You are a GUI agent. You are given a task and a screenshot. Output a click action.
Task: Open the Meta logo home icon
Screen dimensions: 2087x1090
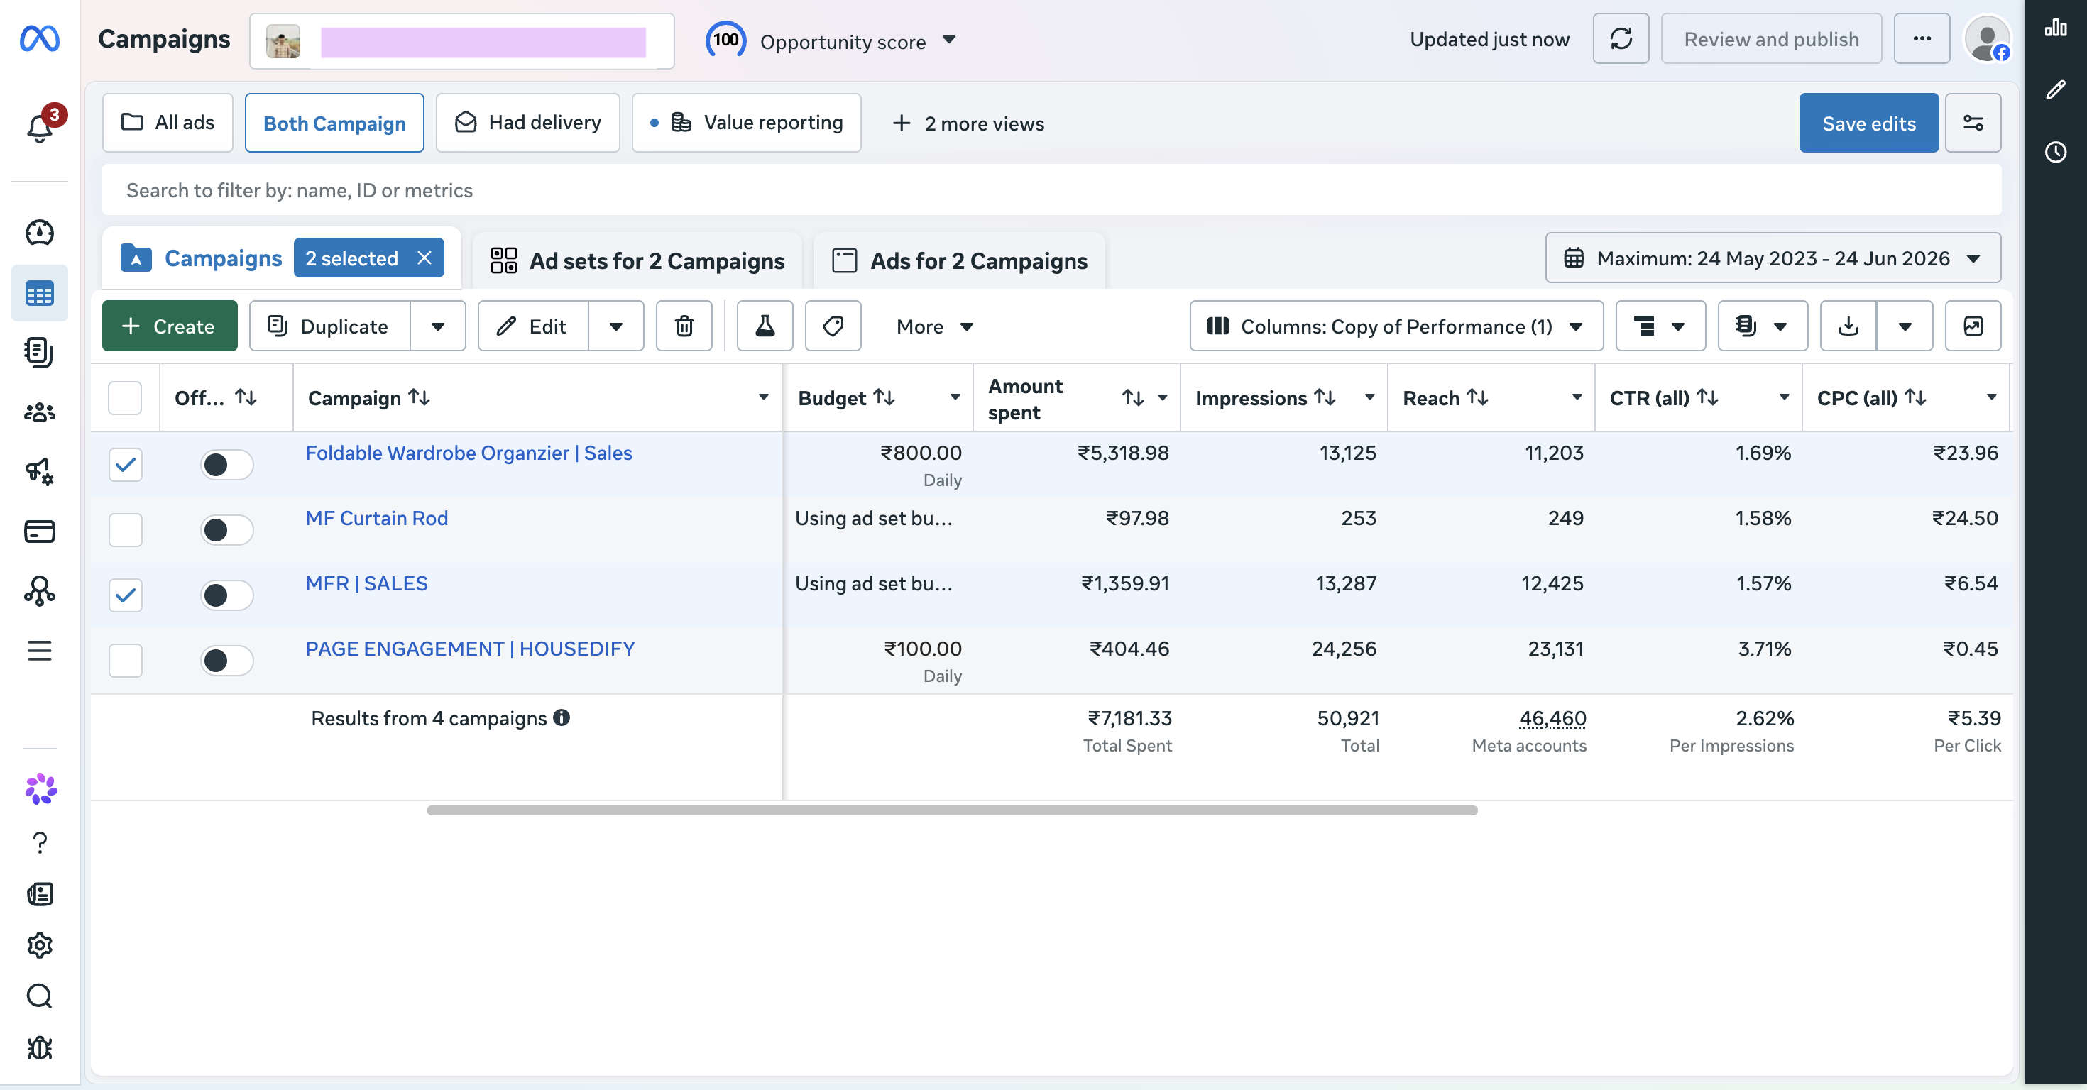pyautogui.click(x=39, y=38)
